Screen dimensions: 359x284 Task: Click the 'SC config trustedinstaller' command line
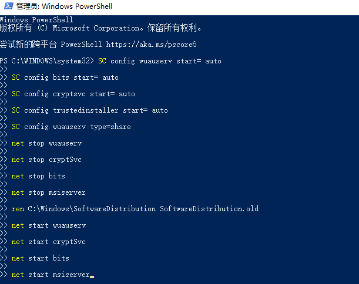(x=89, y=110)
